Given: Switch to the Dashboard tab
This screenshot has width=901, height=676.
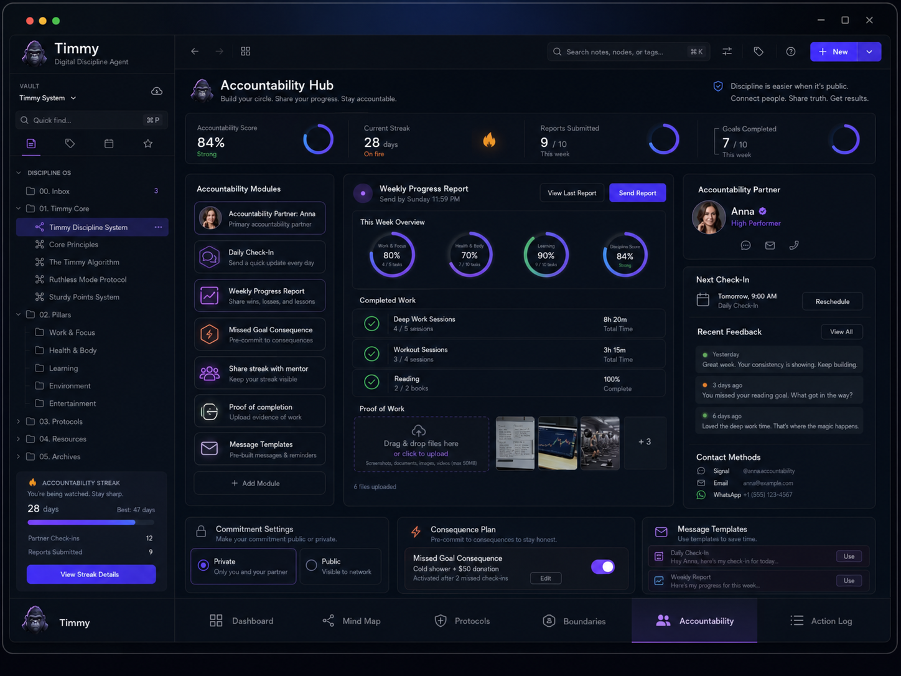Looking at the screenshot, I should (241, 621).
